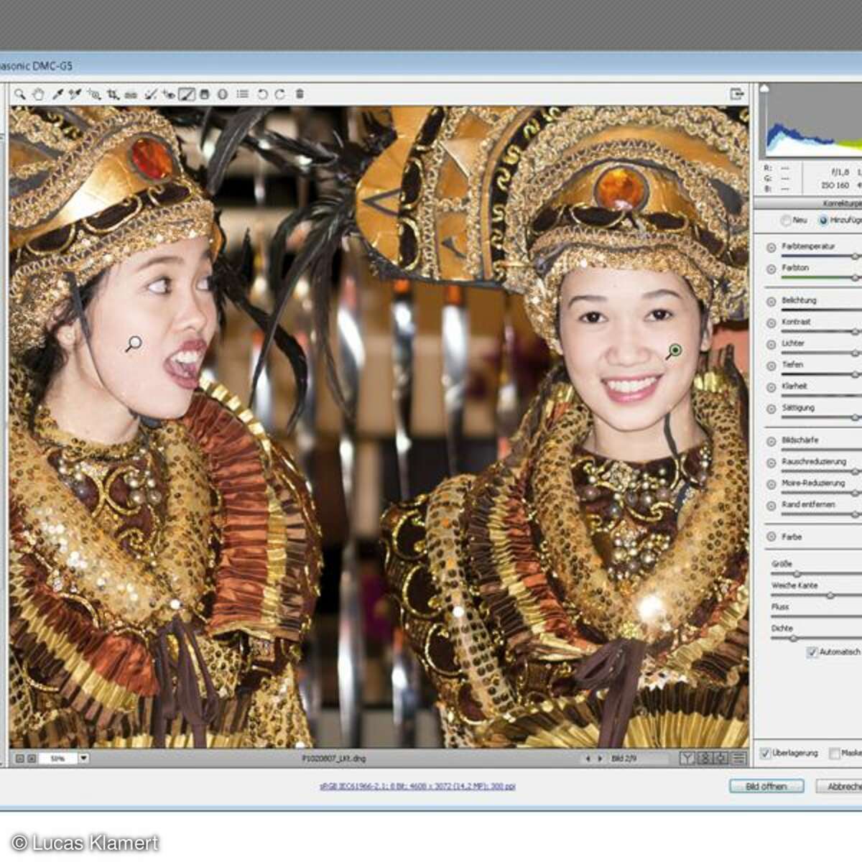Image resolution: width=862 pixels, height=862 pixels.
Task: Select the Straighten tool
Action: (x=130, y=93)
